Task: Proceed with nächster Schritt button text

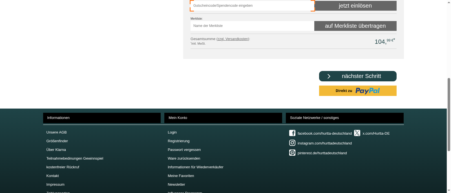Action: [x=361, y=76]
